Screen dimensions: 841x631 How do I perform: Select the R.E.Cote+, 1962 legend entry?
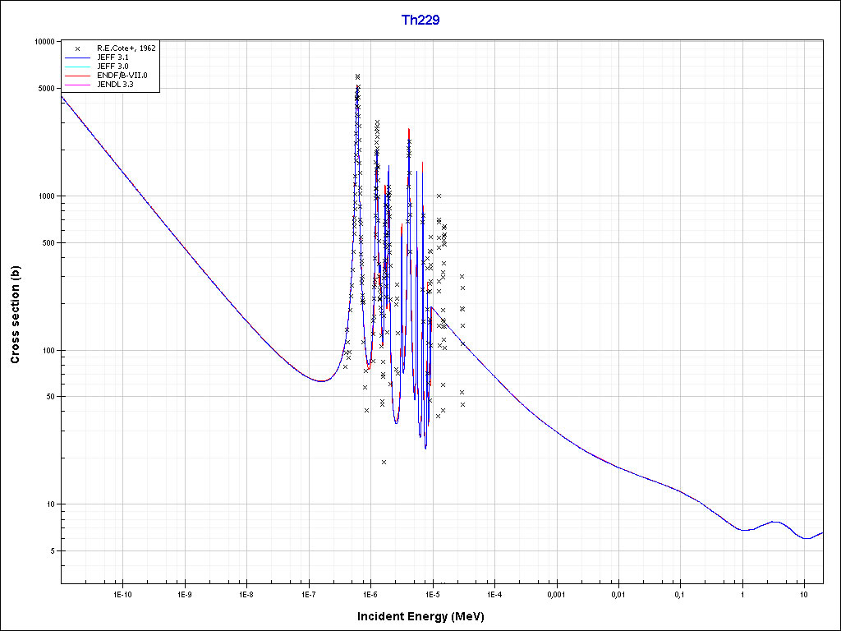[126, 48]
